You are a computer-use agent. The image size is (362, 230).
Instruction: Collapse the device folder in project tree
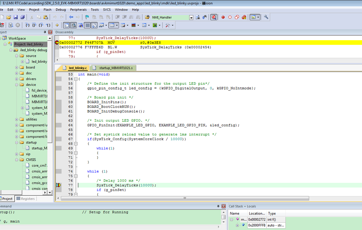pyautogui.click(x=17, y=85)
